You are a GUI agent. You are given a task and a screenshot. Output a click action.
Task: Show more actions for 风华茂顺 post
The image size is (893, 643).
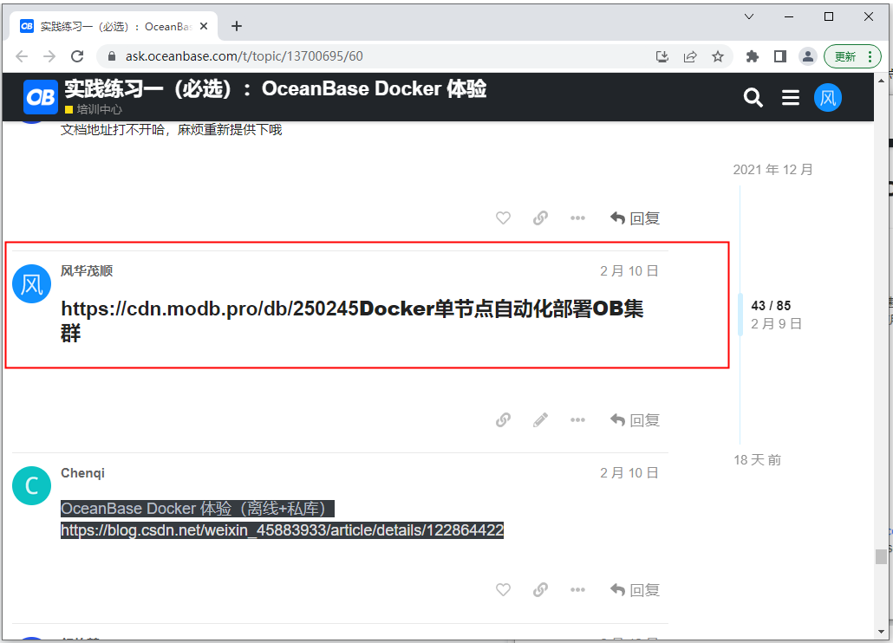[577, 420]
